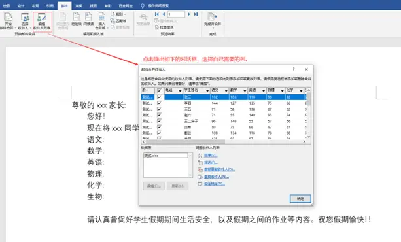This screenshot has height=242, width=401.
Task: Click the Rules (规则) item in ribbon
Action: click(118, 14)
